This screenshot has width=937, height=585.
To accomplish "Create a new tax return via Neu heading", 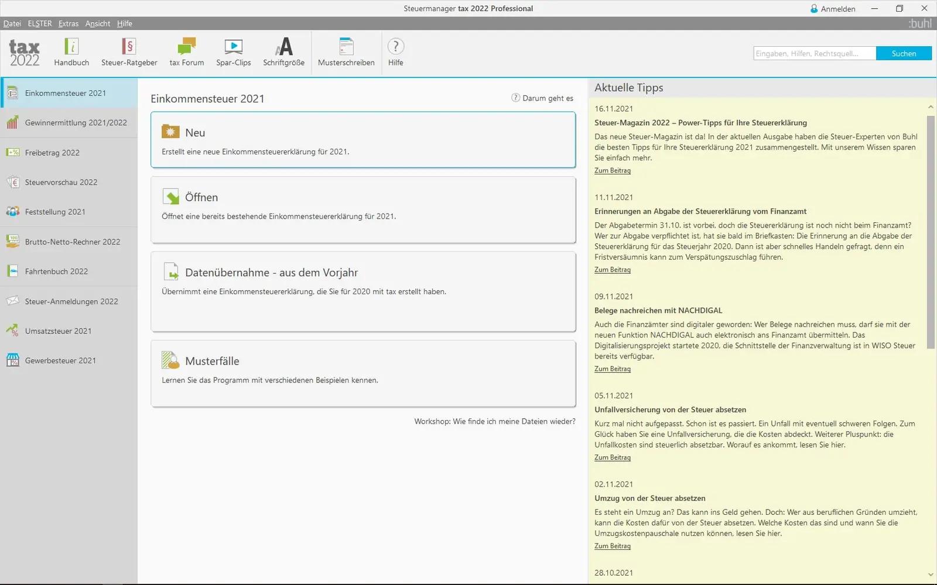I will 195,133.
